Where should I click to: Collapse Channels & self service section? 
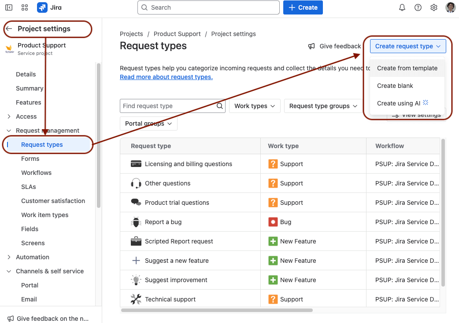tap(9, 271)
